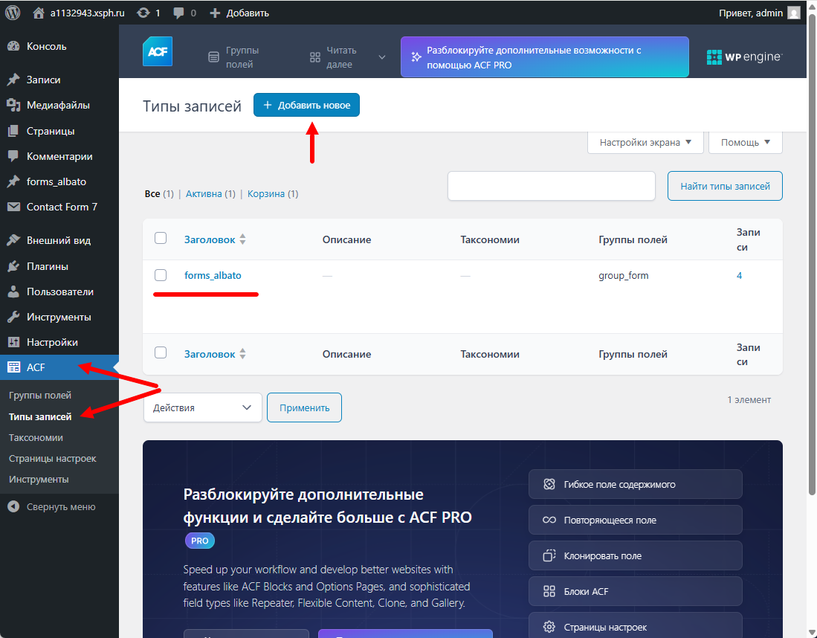Open WP Engine logo link
The height and width of the screenshot is (638, 817).
coord(744,57)
